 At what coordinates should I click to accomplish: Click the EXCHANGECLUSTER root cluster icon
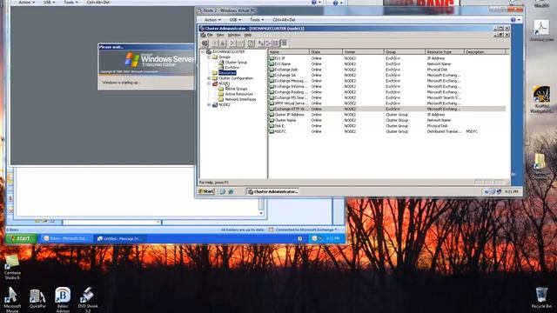(209, 52)
